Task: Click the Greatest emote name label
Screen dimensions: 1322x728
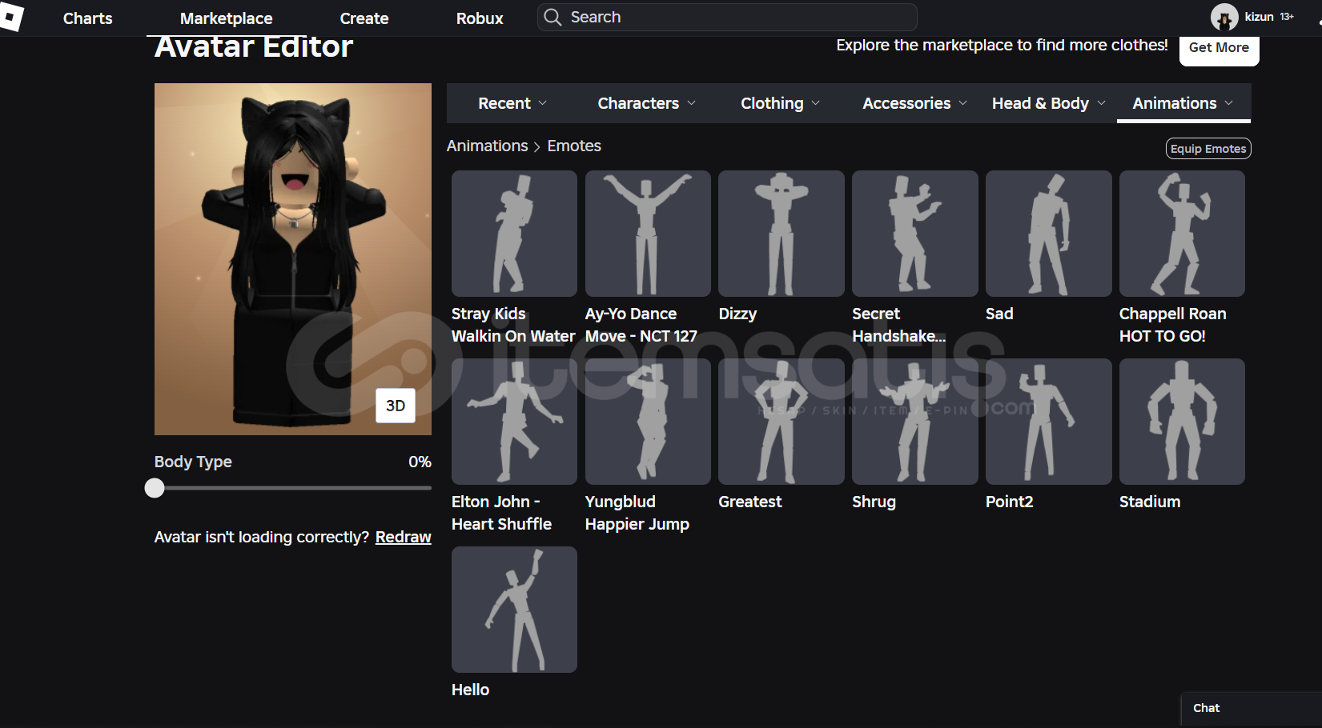Action: coord(750,502)
